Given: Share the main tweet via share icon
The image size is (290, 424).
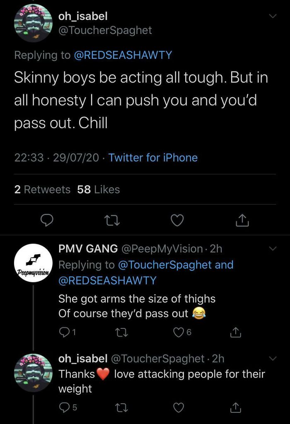Looking at the screenshot, I should coord(242,220).
